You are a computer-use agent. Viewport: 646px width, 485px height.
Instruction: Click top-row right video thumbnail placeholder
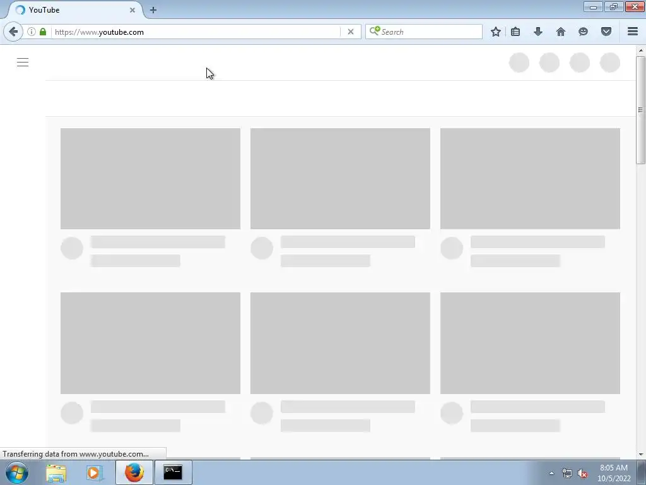(x=530, y=179)
